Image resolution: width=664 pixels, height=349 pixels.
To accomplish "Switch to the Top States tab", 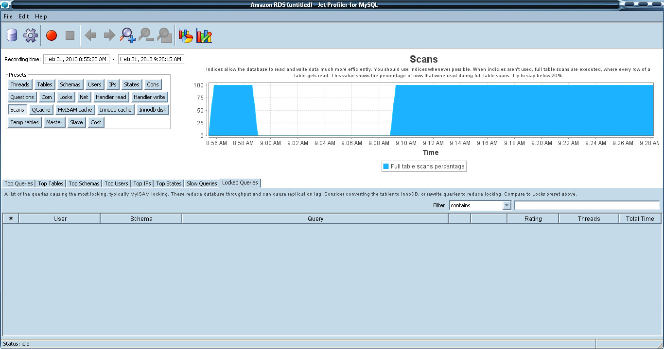I will (x=169, y=183).
